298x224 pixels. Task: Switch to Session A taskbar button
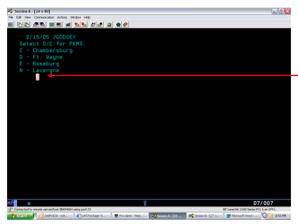click(168, 216)
